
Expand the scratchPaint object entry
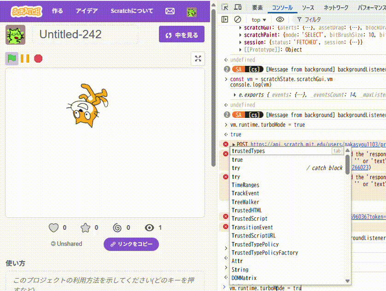pos(240,35)
